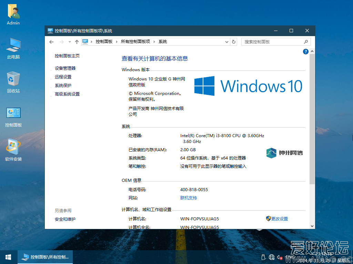Viewport: 353px width, 264px height.
Task: Click the scrollbar up arrow
Action: (x=312, y=52)
